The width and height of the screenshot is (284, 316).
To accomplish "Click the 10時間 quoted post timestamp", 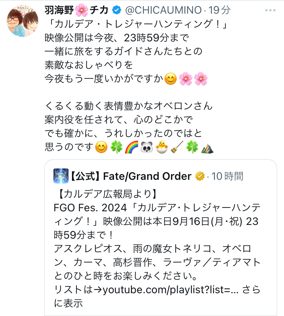I will tap(228, 176).
